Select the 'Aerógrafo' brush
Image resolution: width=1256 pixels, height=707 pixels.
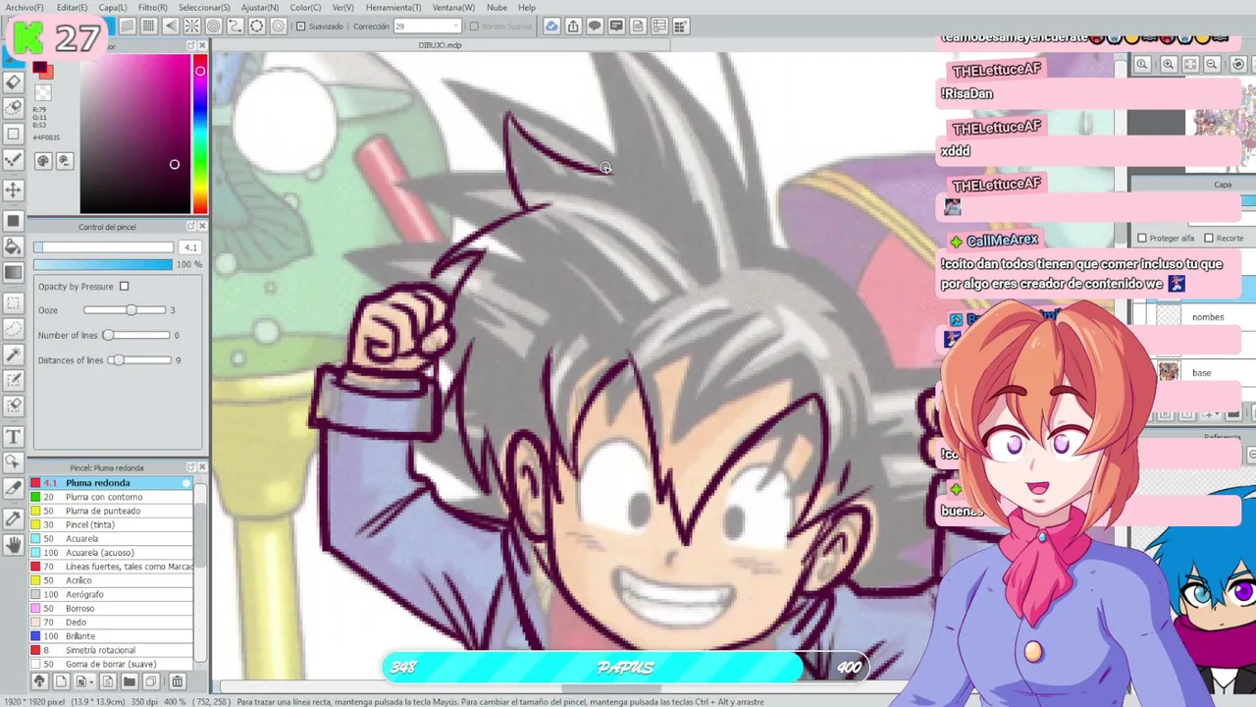point(113,594)
